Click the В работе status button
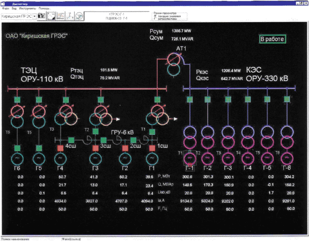The height and width of the screenshot is (242, 309). [272, 39]
